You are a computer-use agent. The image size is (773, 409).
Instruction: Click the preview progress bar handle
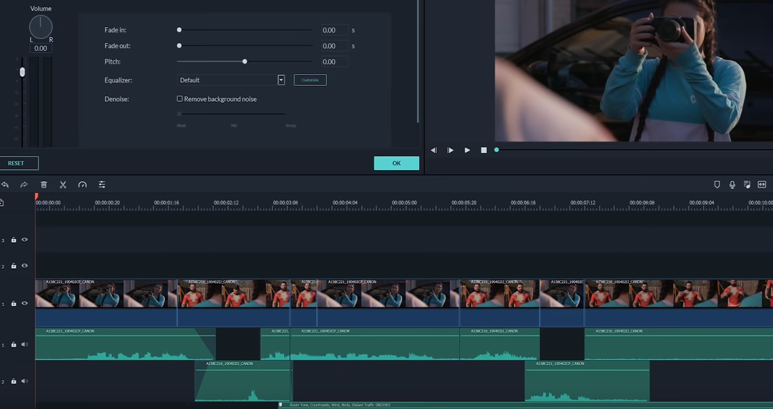pyautogui.click(x=496, y=150)
